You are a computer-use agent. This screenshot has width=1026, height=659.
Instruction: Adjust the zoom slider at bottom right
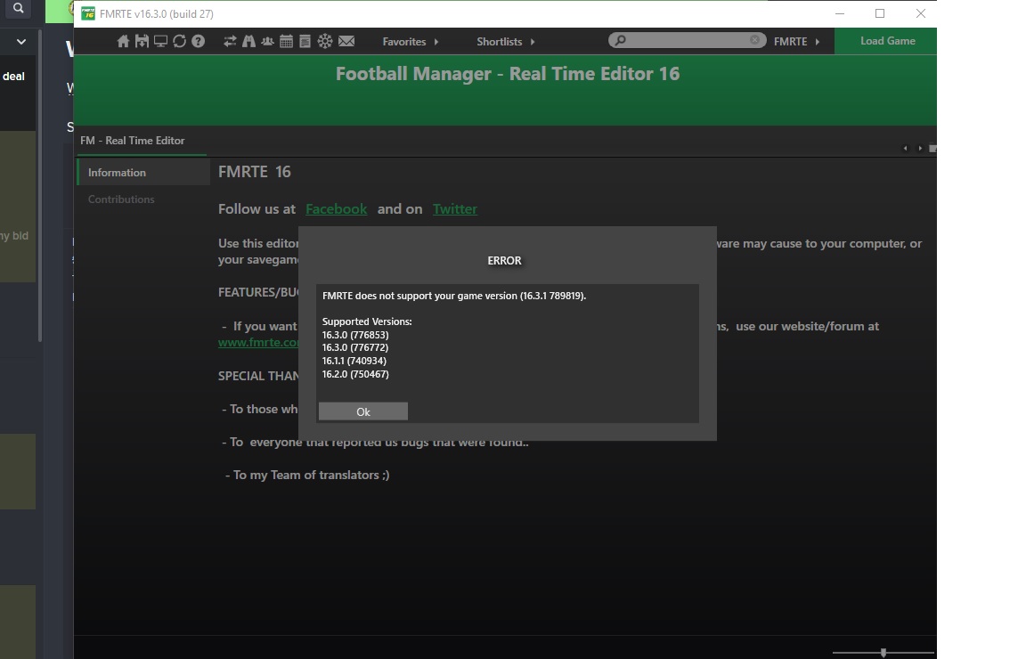(x=883, y=653)
